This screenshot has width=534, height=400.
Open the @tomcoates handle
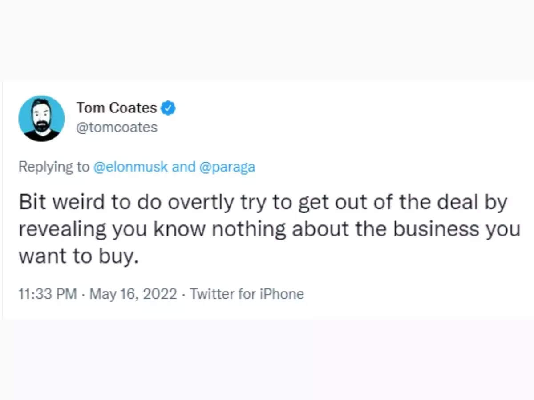(x=117, y=128)
